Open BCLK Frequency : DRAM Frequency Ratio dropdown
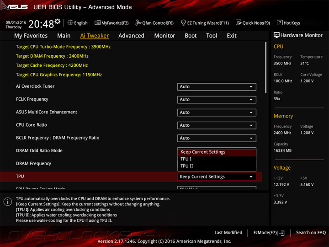Image resolution: width=329 pixels, height=247 pixels. coord(217,138)
